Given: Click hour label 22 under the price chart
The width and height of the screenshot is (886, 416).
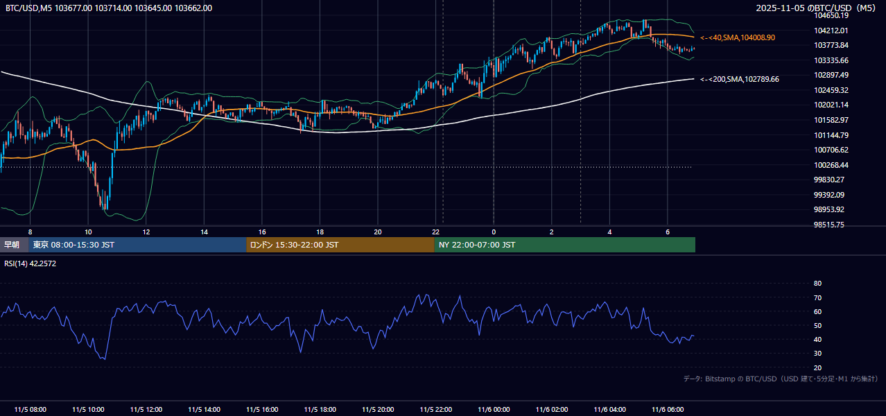Looking at the screenshot, I should pos(436,232).
